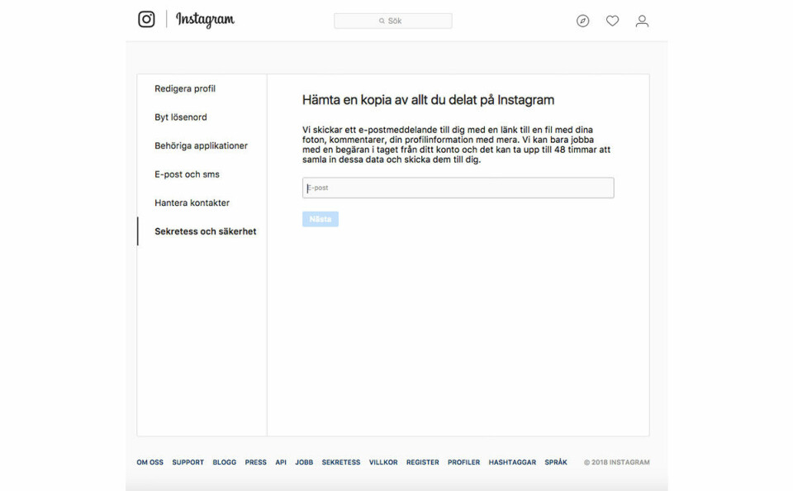This screenshot has width=793, height=491.
Task: Click the Instagram camera logo icon
Action: pos(147,19)
